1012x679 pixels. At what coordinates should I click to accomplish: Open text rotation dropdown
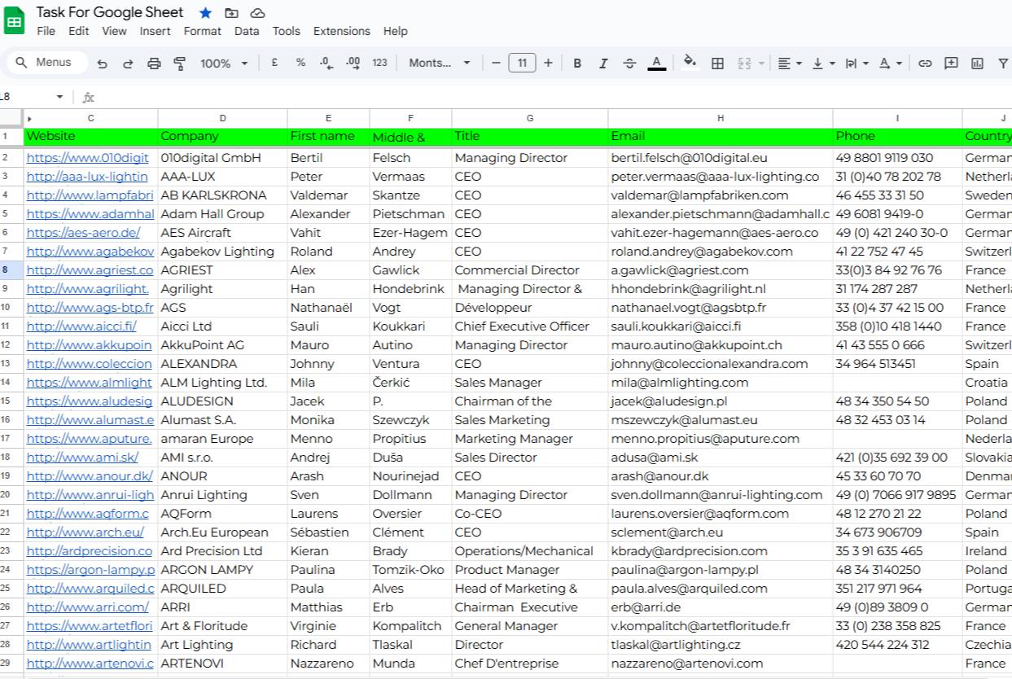click(x=890, y=64)
